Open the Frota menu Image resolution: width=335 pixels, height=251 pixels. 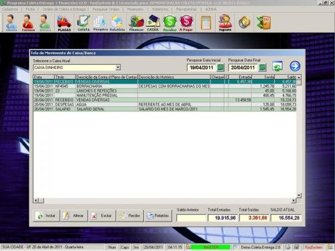[x=30, y=9]
